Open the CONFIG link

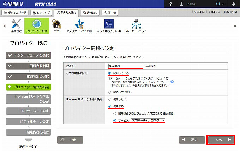(199, 12)
